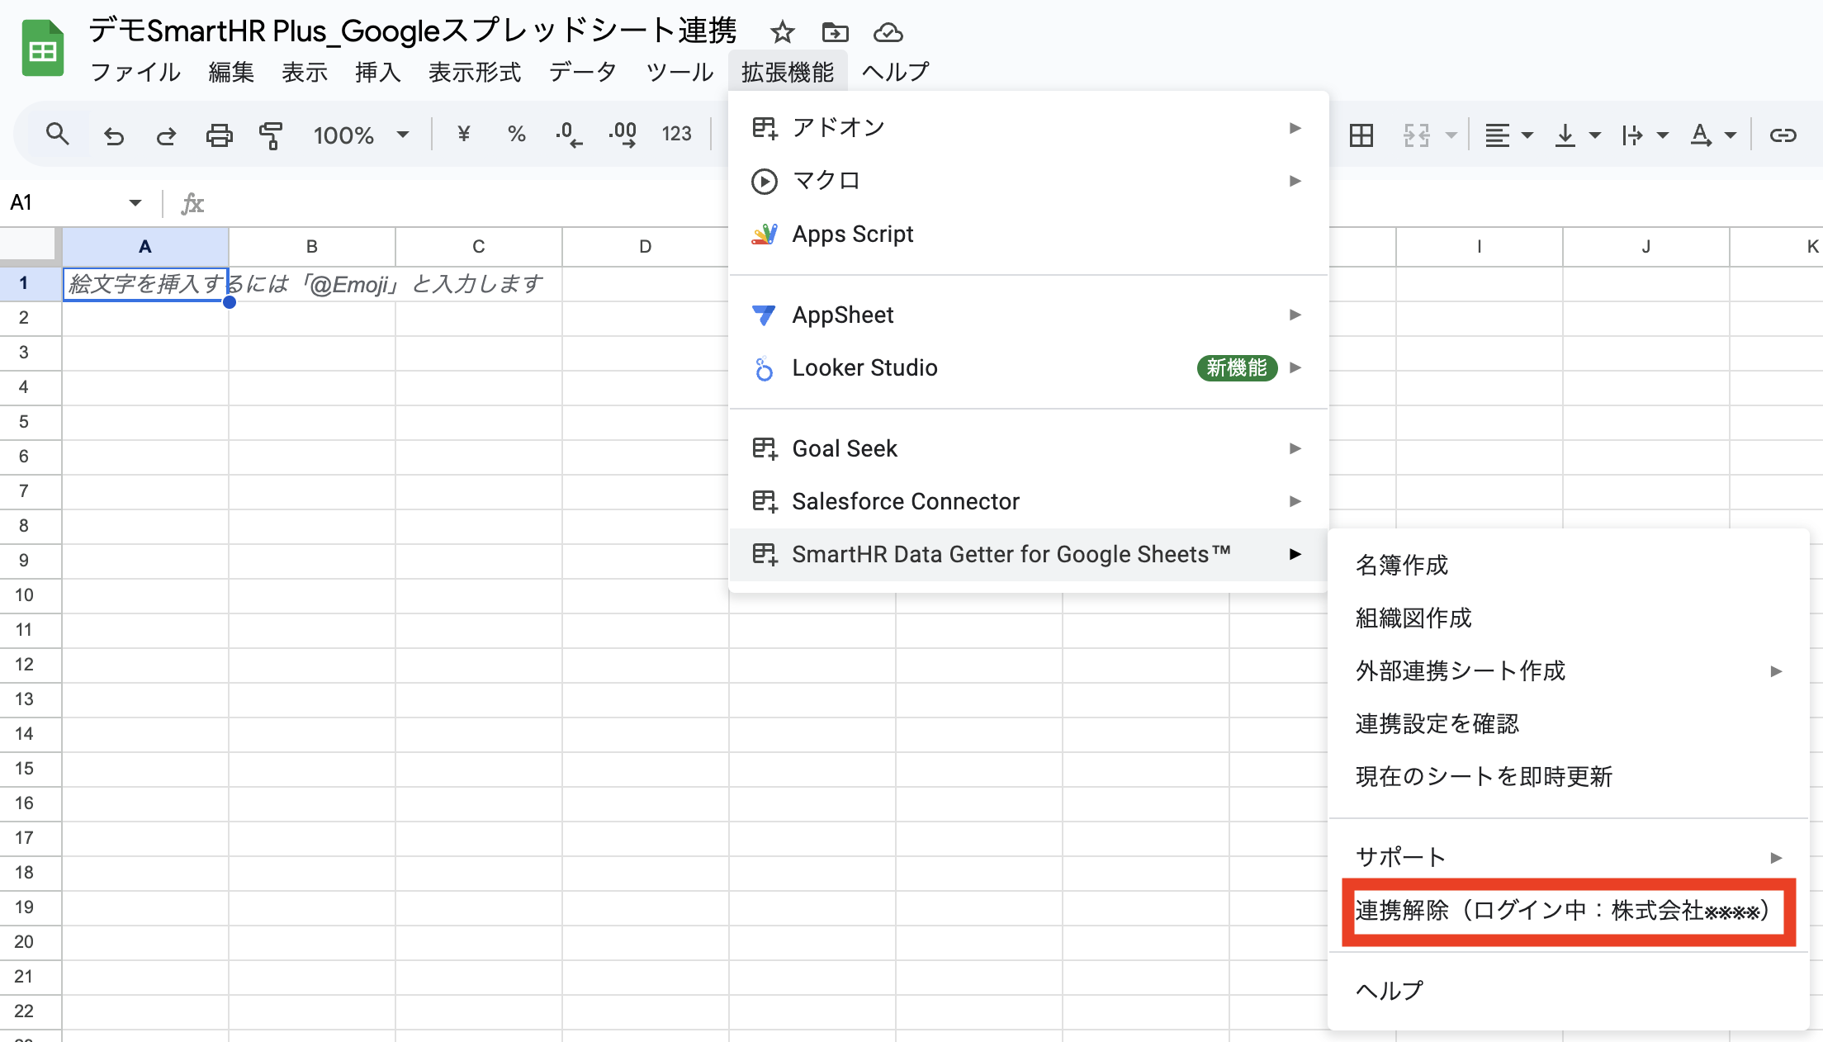
Task: Format as yen currency
Action: [x=463, y=134]
